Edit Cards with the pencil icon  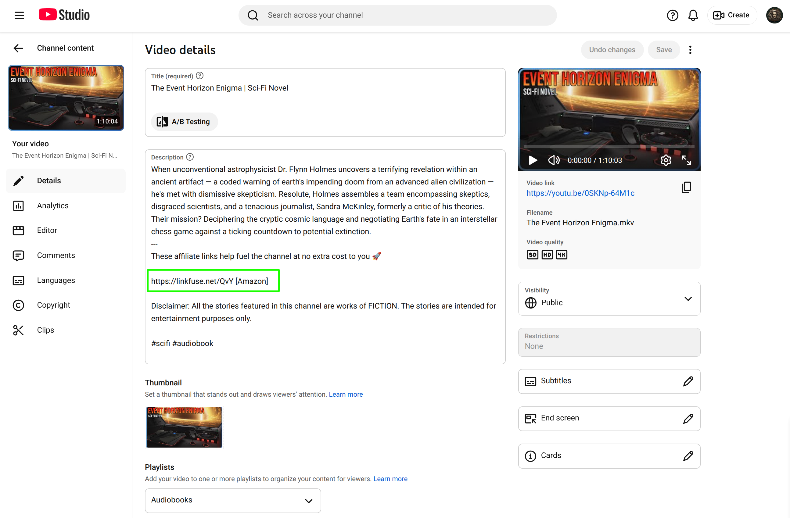[688, 455]
